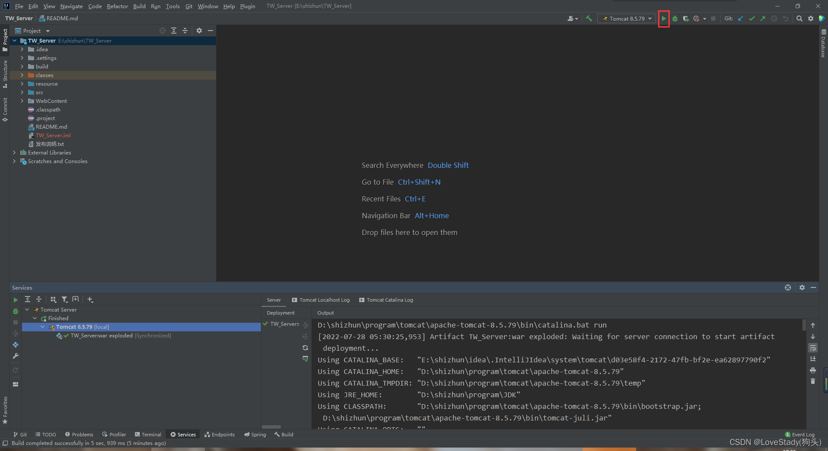
Task: Open the Navigate menu
Action: pos(71,6)
